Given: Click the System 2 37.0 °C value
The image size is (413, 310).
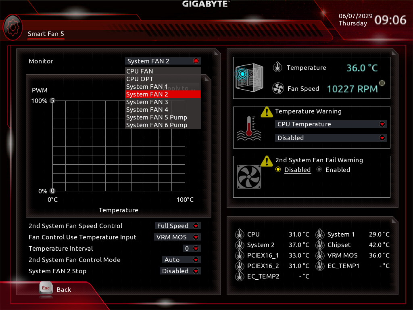Looking at the screenshot, I should coord(299,245).
